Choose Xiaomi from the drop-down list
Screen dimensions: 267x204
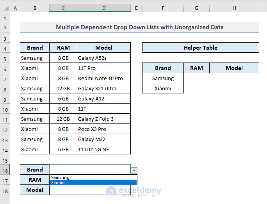(x=93, y=183)
